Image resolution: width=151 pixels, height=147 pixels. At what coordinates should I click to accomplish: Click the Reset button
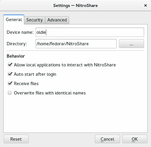(x=16, y=139)
